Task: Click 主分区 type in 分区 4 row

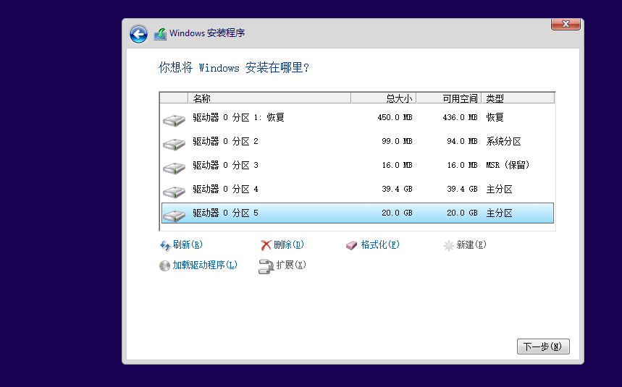Action: [499, 190]
